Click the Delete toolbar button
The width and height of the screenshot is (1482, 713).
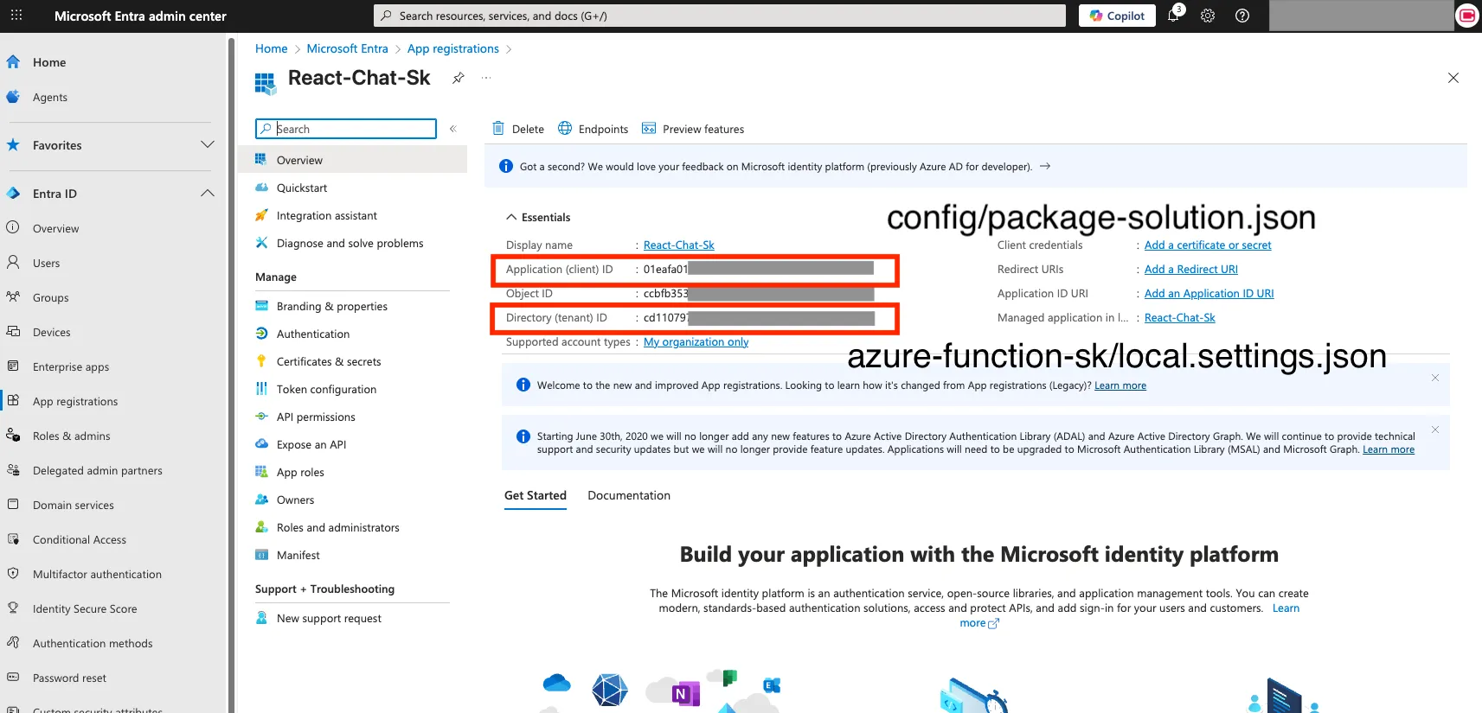(518, 129)
